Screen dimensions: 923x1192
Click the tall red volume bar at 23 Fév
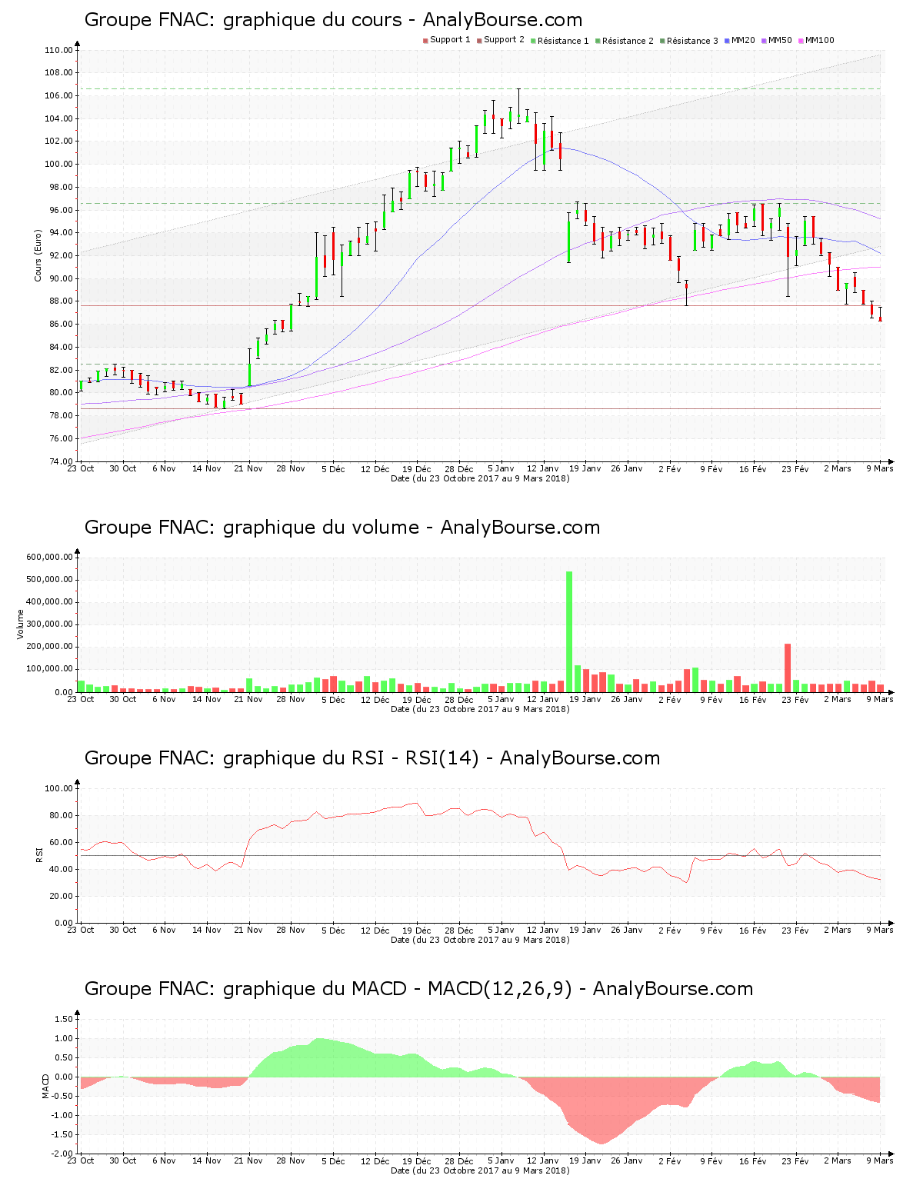click(x=788, y=668)
